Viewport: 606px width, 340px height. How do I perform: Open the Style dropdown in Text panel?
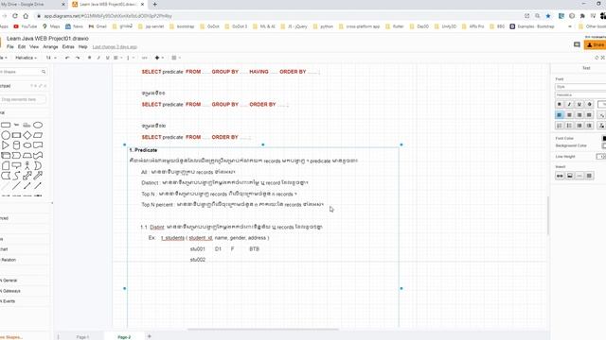coord(580,87)
